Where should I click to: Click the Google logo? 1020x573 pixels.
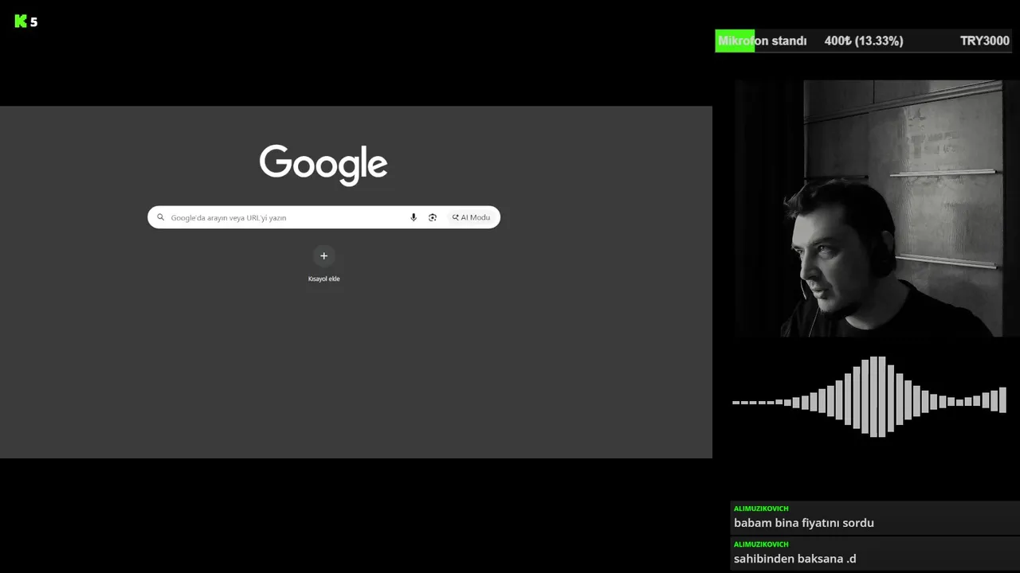click(324, 165)
